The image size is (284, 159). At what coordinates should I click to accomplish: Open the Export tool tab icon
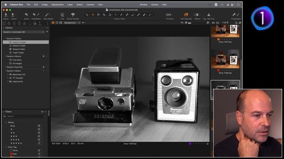pyautogui.click(x=39, y=23)
